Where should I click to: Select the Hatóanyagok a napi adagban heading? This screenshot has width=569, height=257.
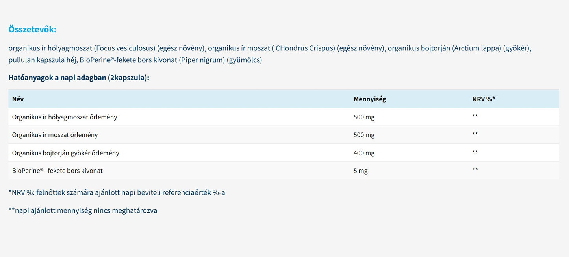coord(79,78)
